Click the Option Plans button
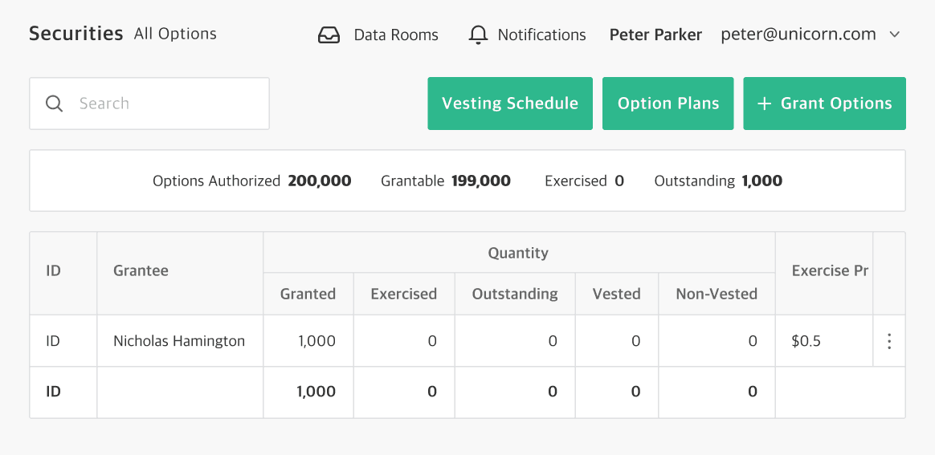The width and height of the screenshot is (935, 455). [x=668, y=104]
